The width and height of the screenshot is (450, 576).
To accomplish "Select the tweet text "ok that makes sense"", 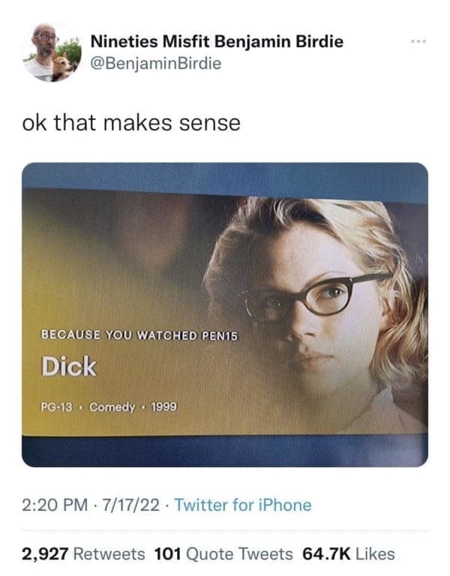I will [x=131, y=122].
